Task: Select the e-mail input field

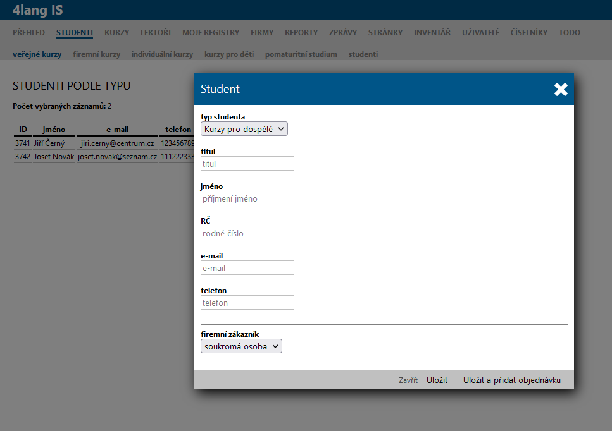Action: (247, 268)
